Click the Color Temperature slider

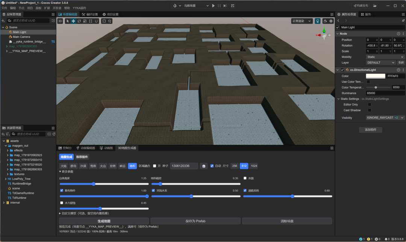[x=378, y=87]
